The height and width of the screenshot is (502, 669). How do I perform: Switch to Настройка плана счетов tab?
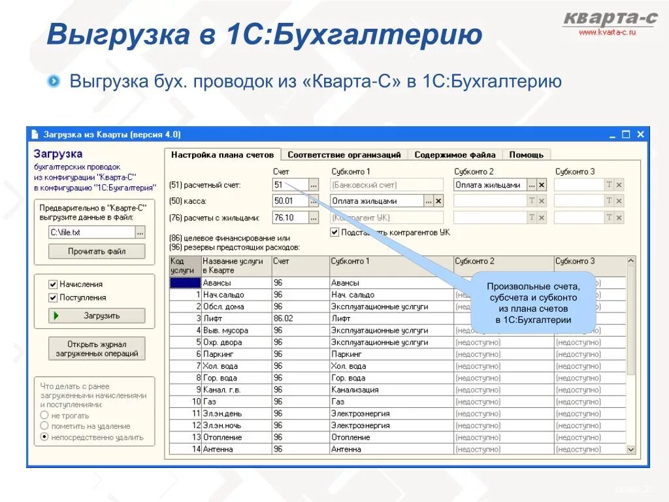pyautogui.click(x=222, y=154)
